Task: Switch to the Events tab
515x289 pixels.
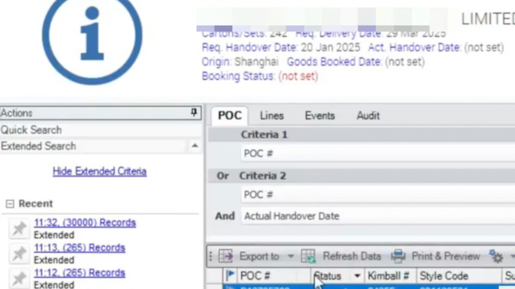Action: tap(319, 116)
